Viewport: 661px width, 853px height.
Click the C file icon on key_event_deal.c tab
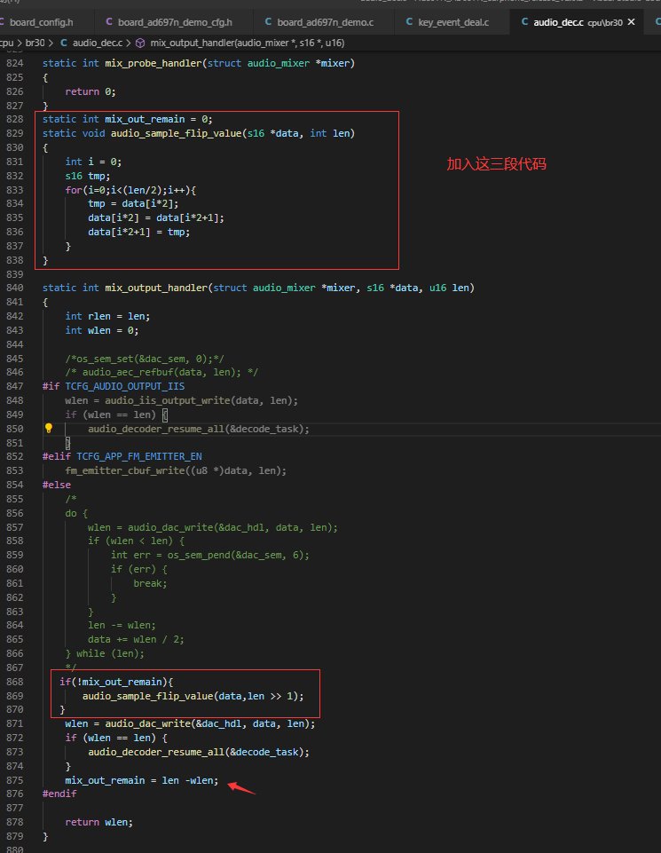pyautogui.click(x=409, y=22)
